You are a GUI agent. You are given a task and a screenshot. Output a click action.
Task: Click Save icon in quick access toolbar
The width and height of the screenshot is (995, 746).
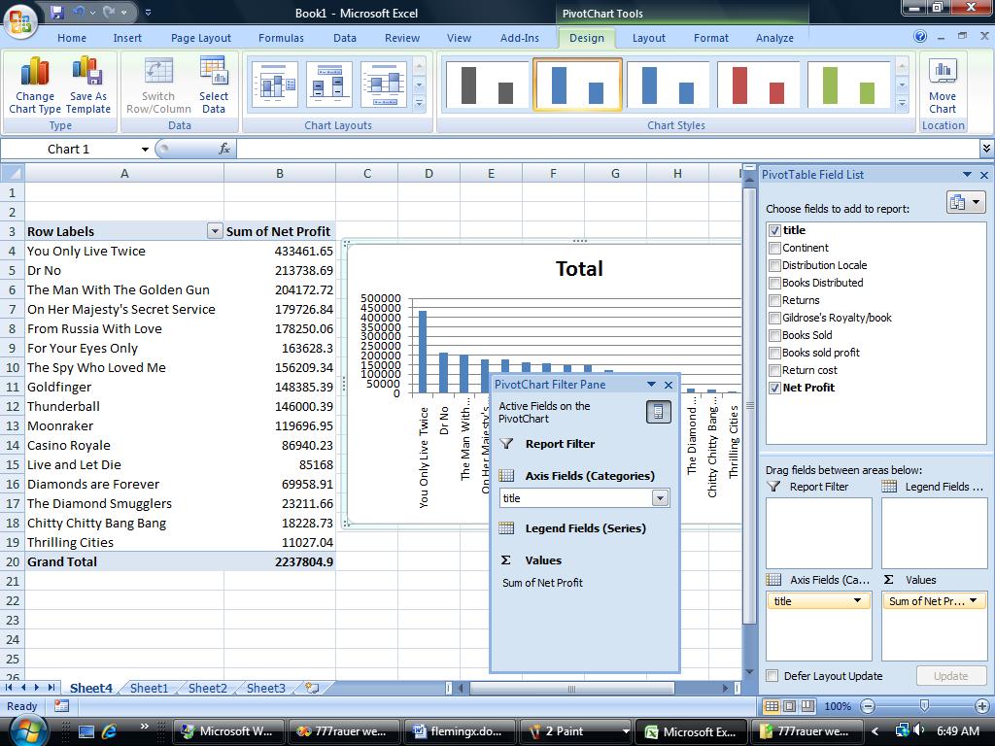tap(56, 12)
